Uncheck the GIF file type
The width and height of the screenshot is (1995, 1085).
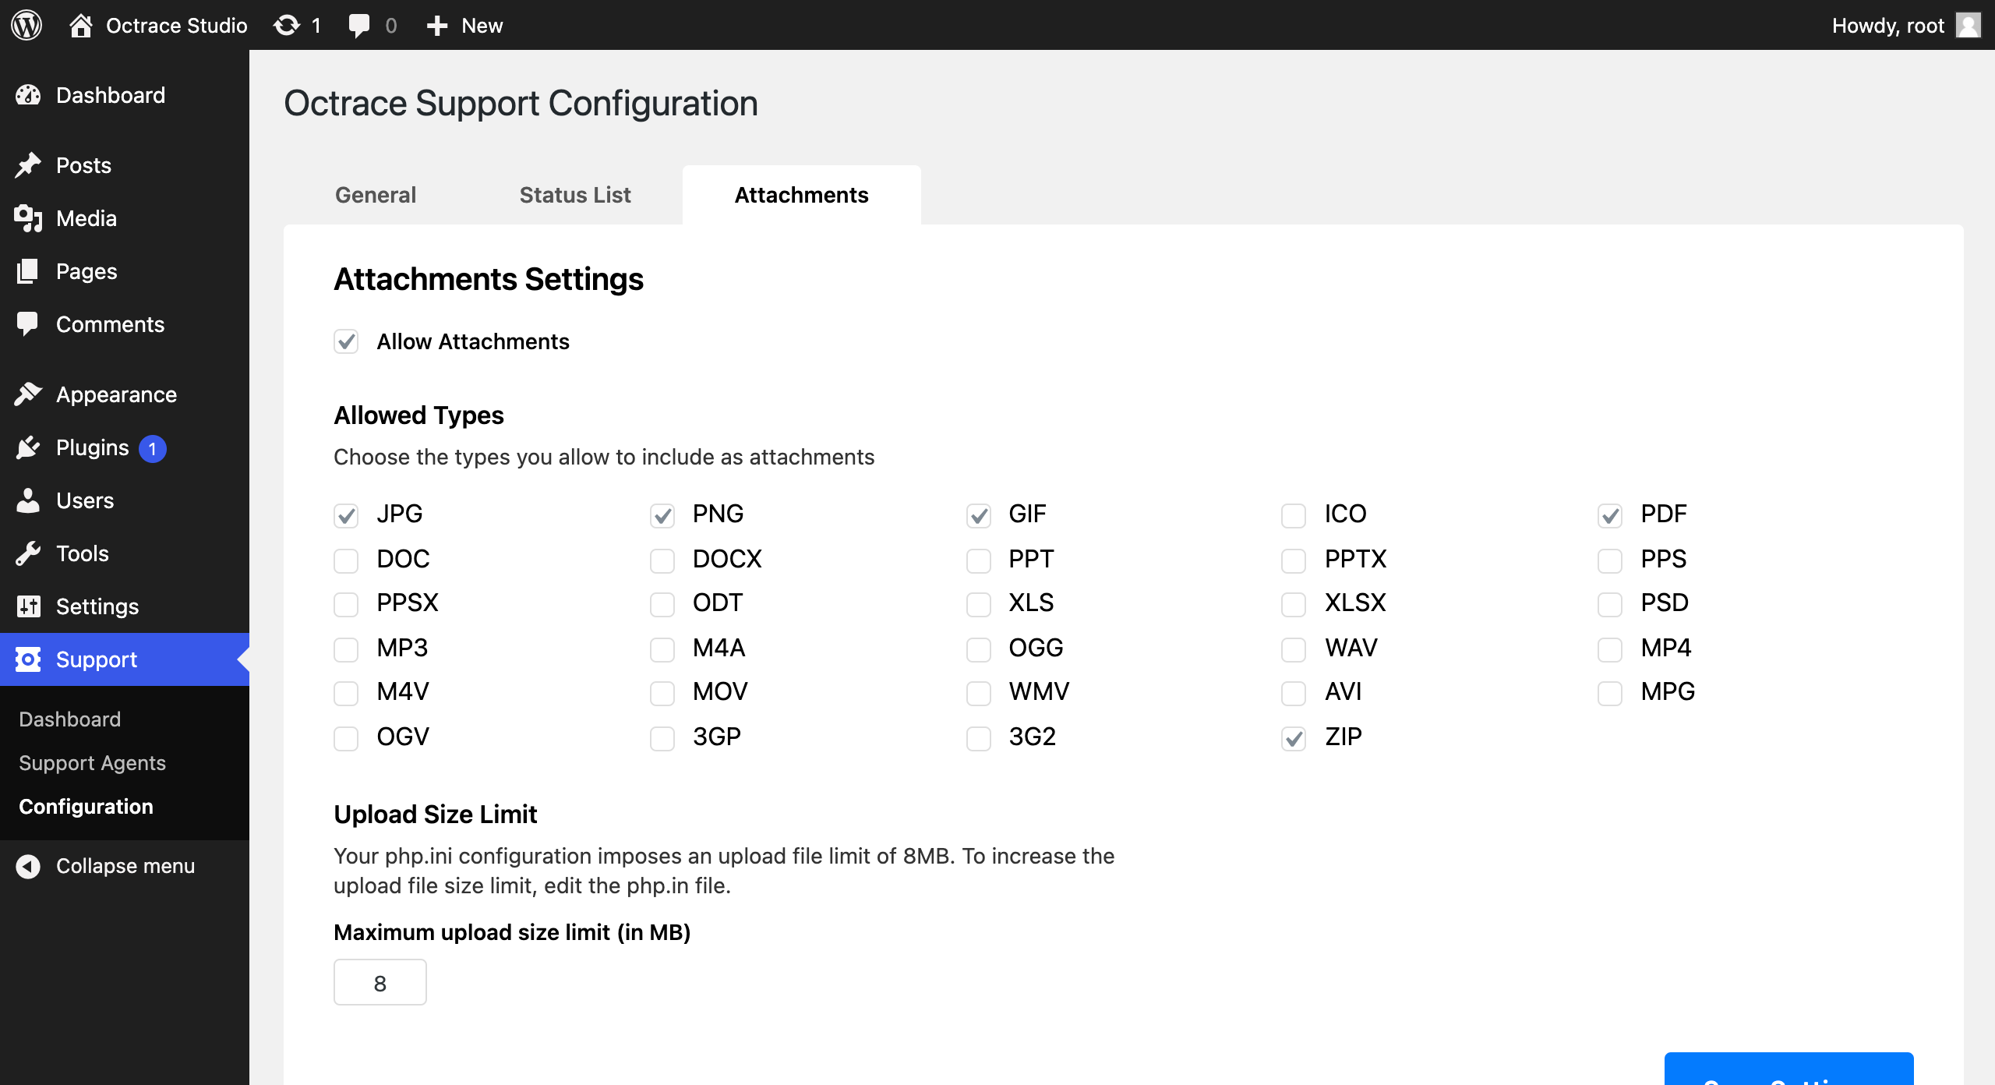(979, 514)
